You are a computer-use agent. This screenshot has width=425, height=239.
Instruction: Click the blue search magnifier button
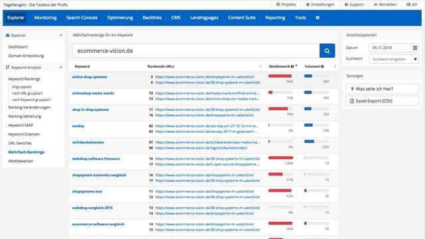pos(327,50)
